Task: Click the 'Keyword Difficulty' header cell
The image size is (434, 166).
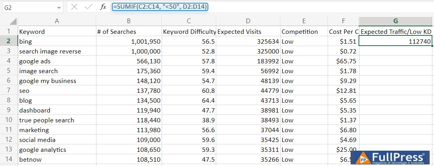Action: pyautogui.click(x=189, y=31)
